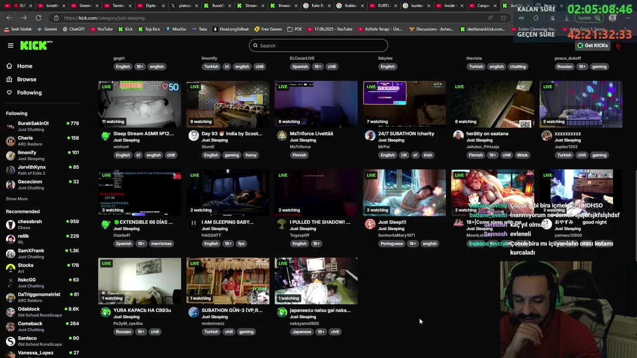
Task: Click Jalluton_Pihtaaja channel avatar
Action: pos(458,136)
